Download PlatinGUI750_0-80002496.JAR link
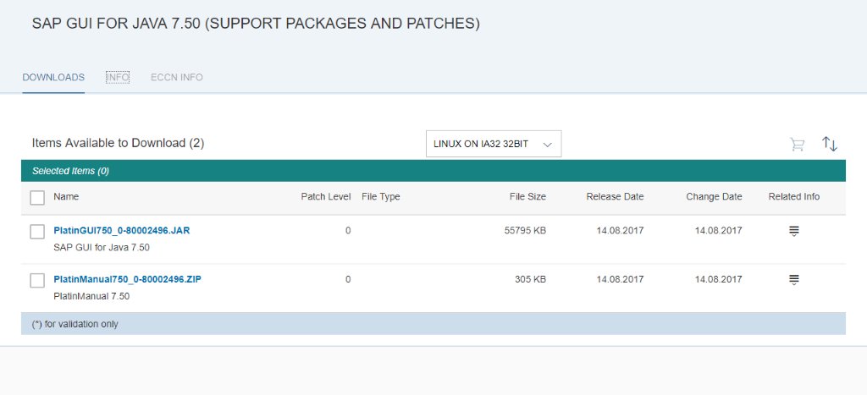The width and height of the screenshot is (867, 395). point(122,230)
